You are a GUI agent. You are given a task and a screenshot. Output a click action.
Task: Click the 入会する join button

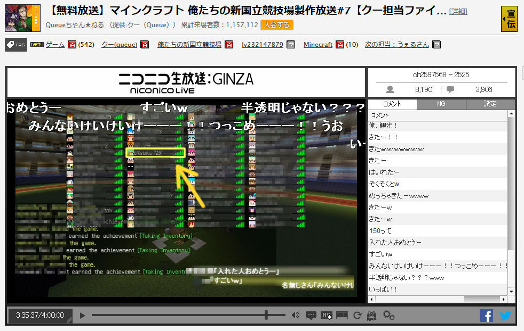click(277, 25)
